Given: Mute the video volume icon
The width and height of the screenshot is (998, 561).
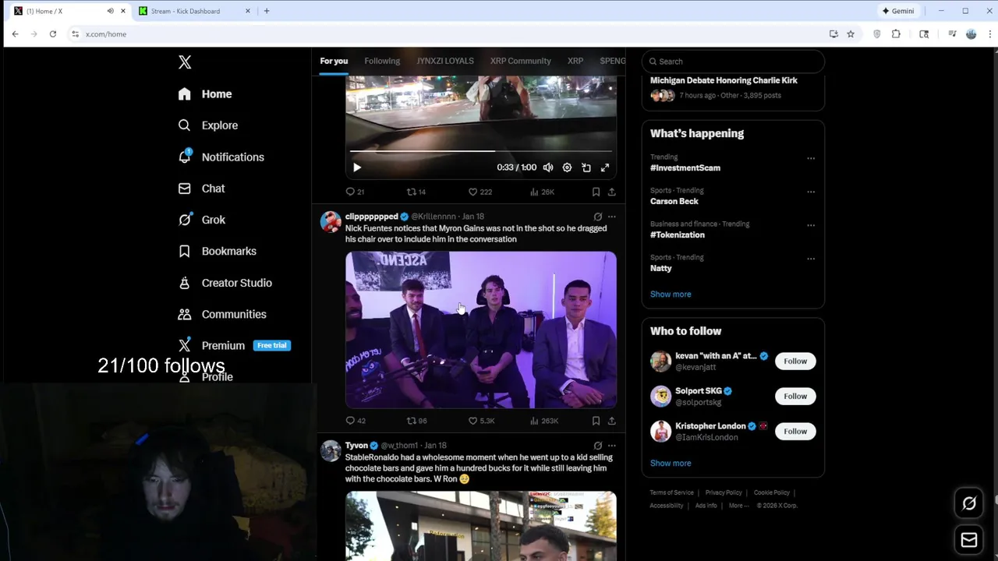Looking at the screenshot, I should (548, 168).
